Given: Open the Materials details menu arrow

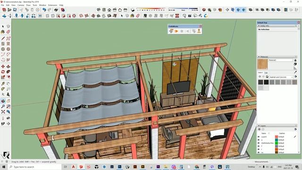Looking at the screenshot, I should point(296,76).
